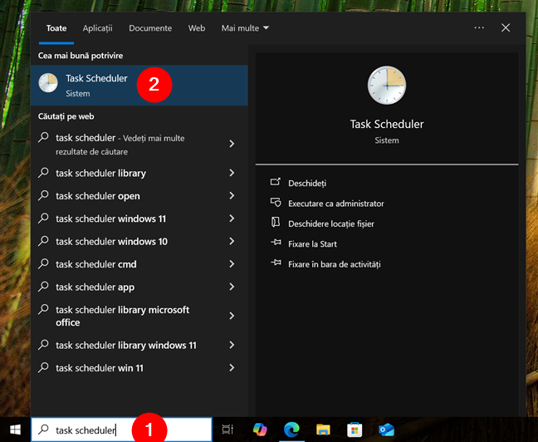Expand arrow for task scheduler library microsoft office
The width and height of the screenshot is (538, 442).
point(232,316)
